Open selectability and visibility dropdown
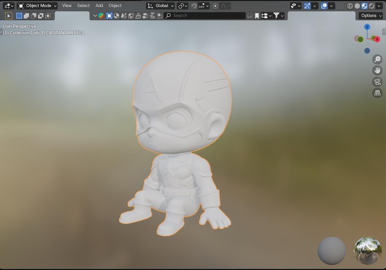This screenshot has width=386, height=270. point(296,6)
